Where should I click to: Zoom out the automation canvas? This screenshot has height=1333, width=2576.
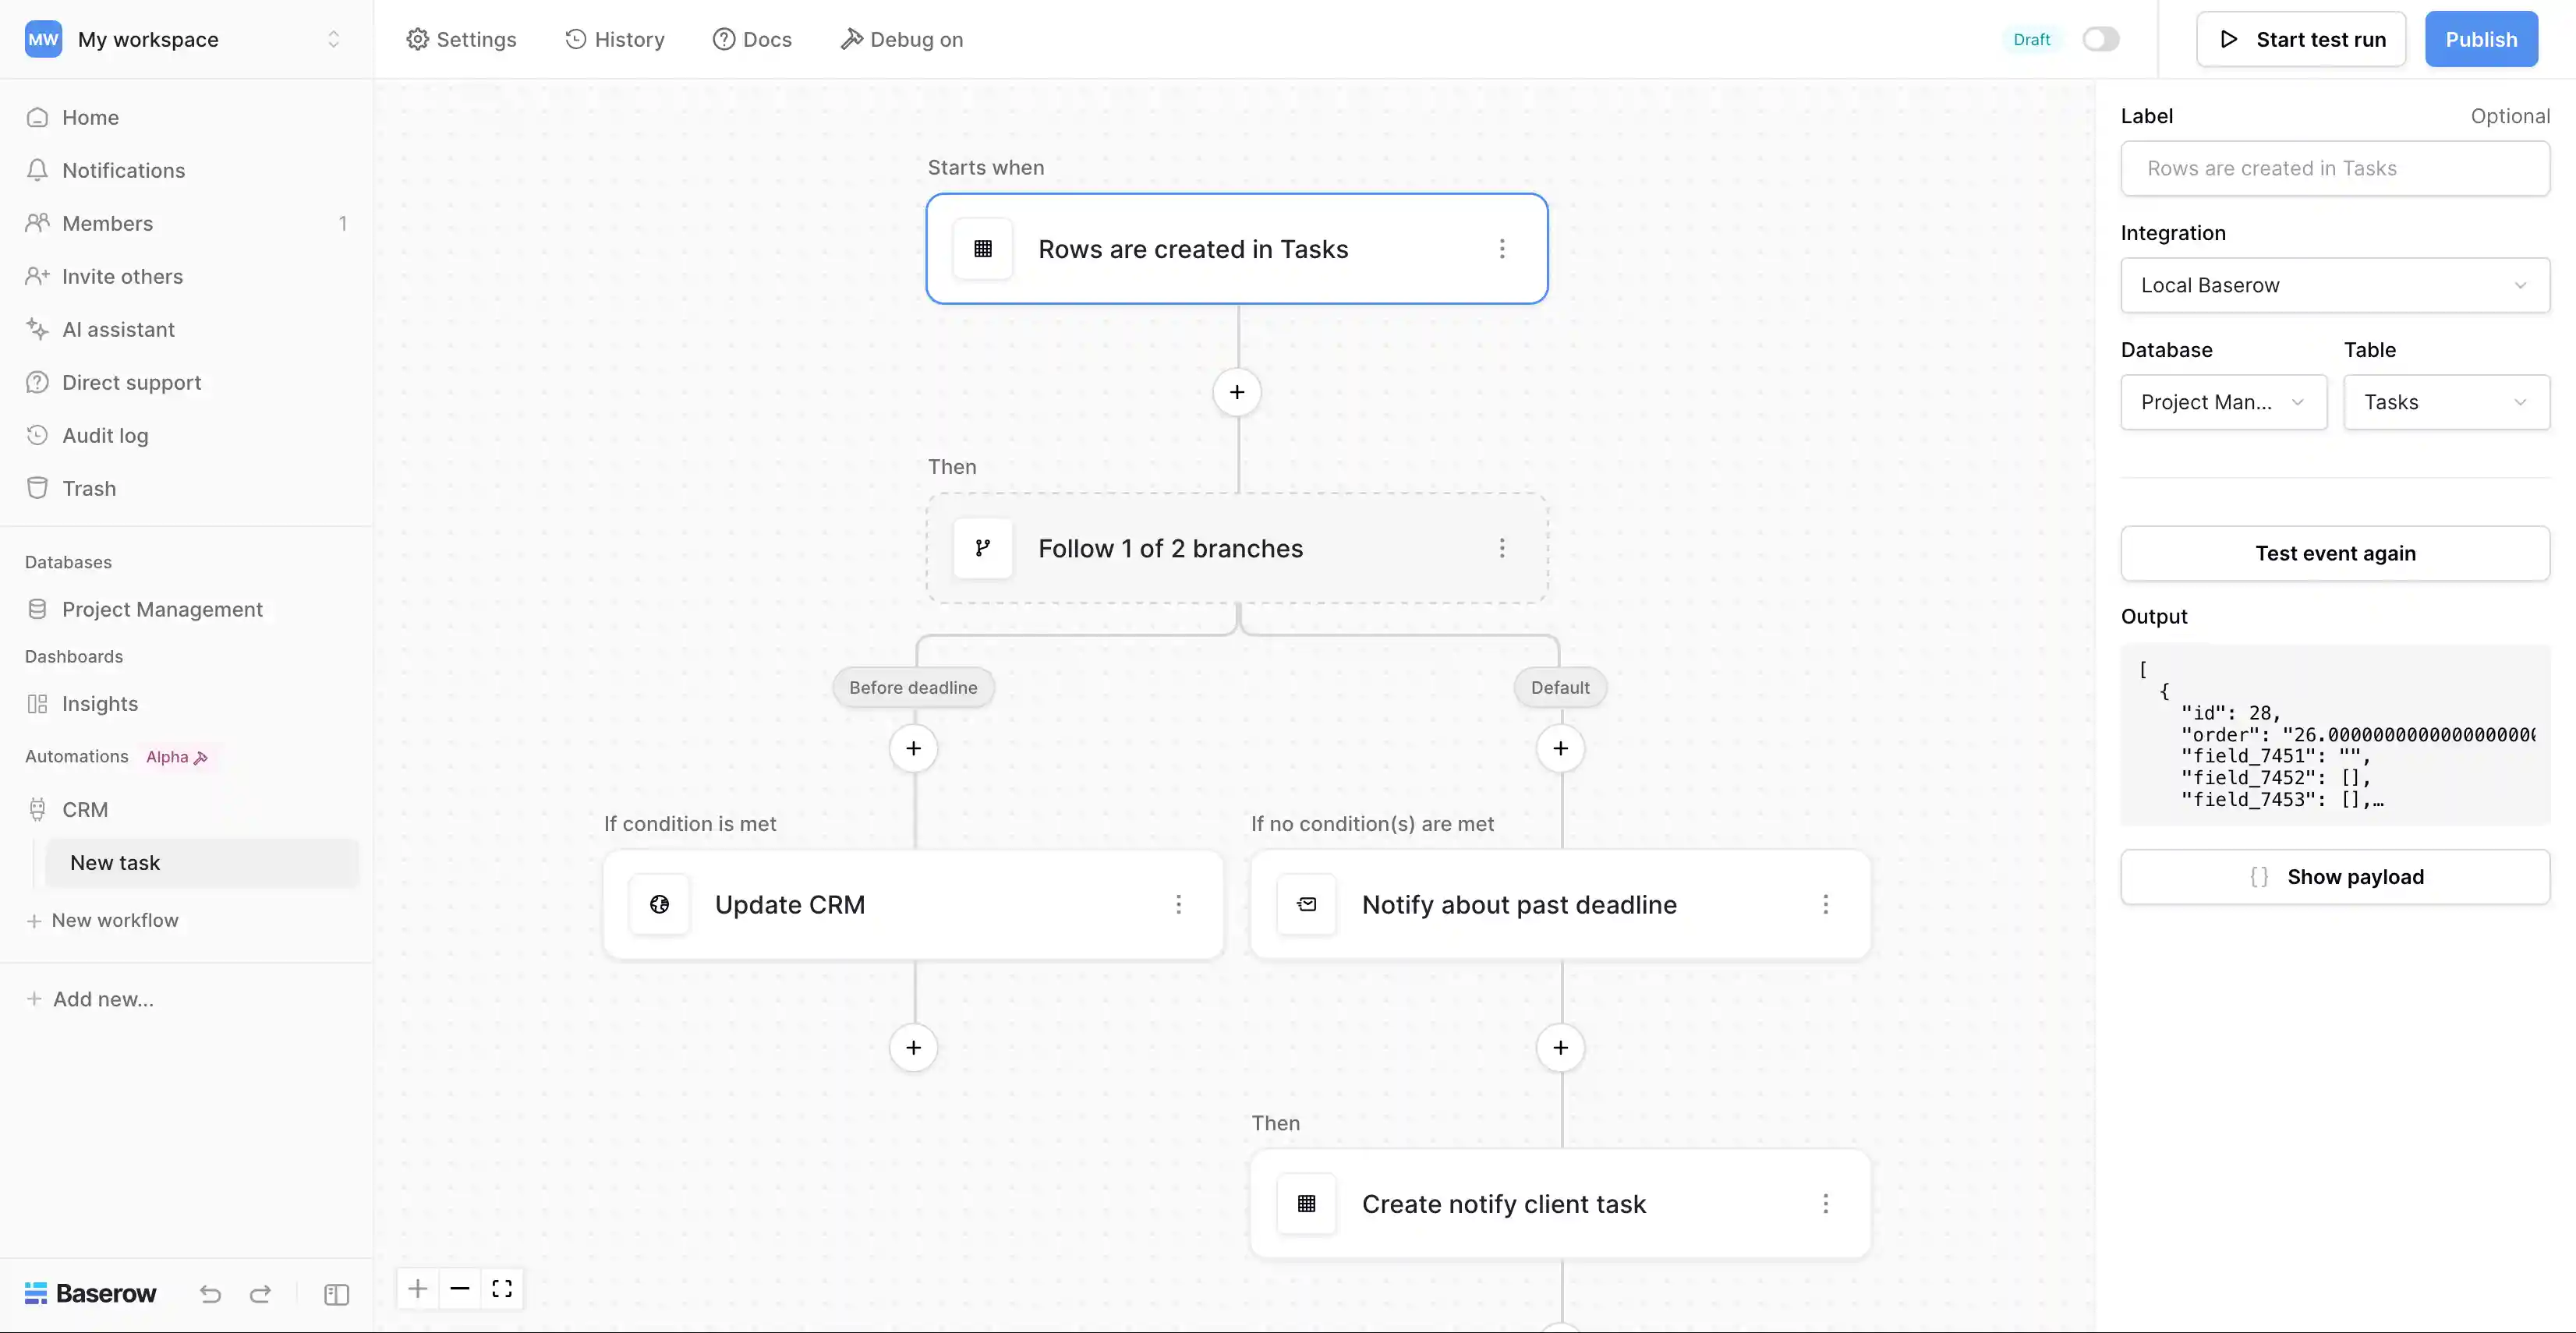459,1289
